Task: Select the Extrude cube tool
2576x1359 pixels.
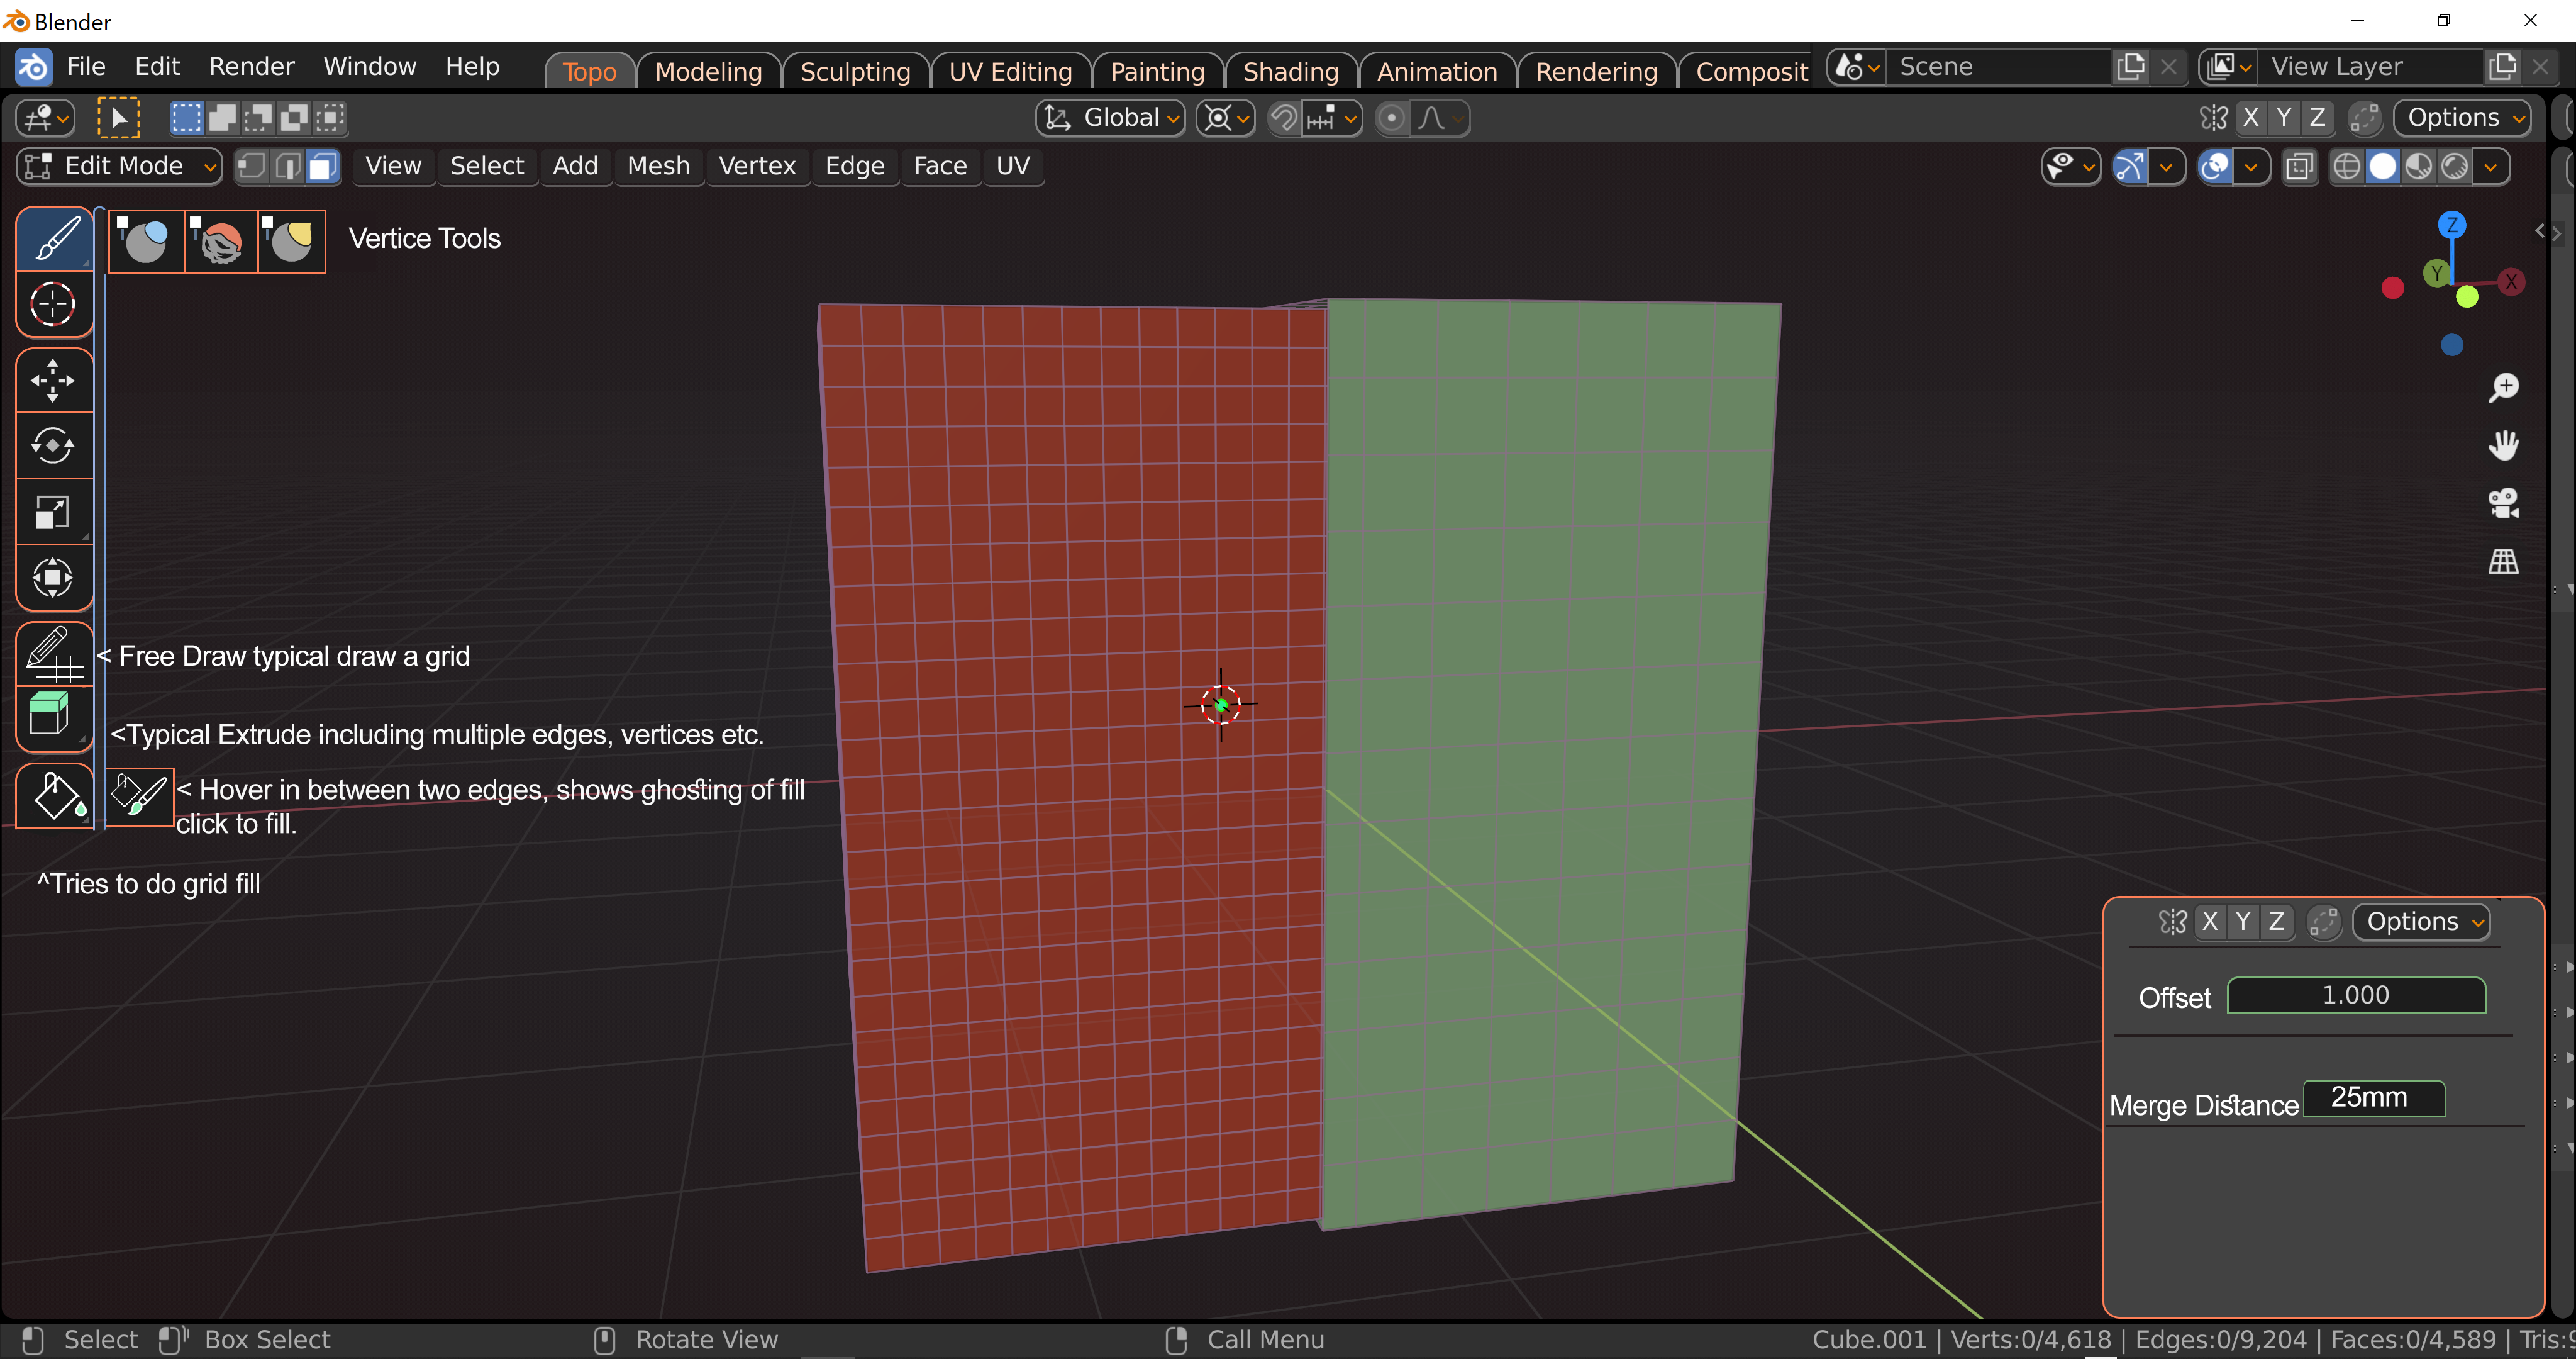Action: point(55,719)
